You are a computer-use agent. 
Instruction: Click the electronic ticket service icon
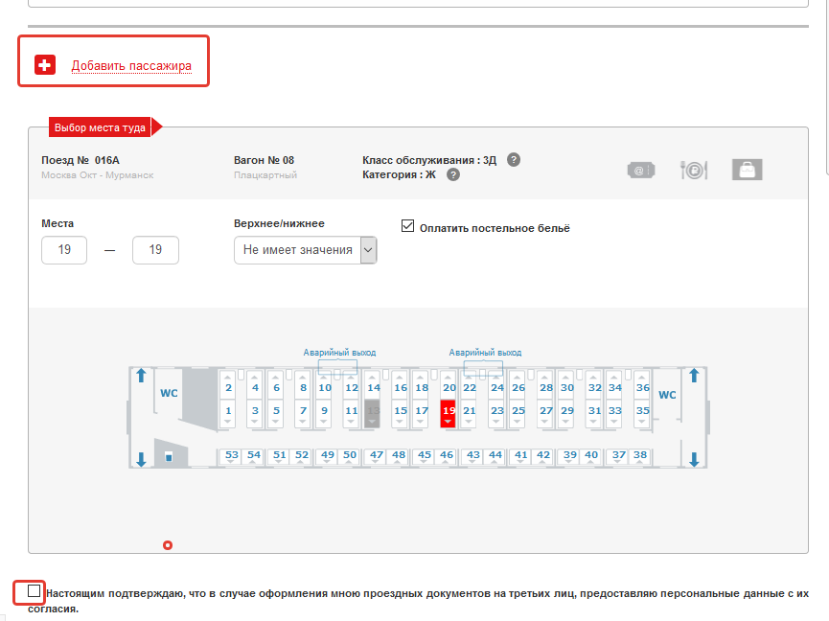pyautogui.click(x=641, y=171)
